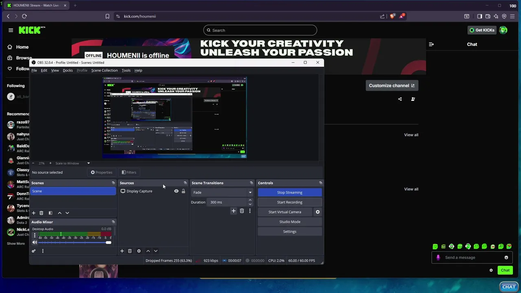Open OBS Edit menu

click(x=44, y=70)
